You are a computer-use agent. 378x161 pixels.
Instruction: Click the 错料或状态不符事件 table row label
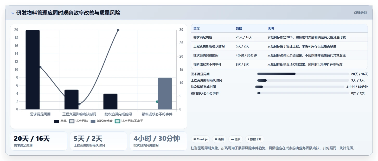point(208,65)
